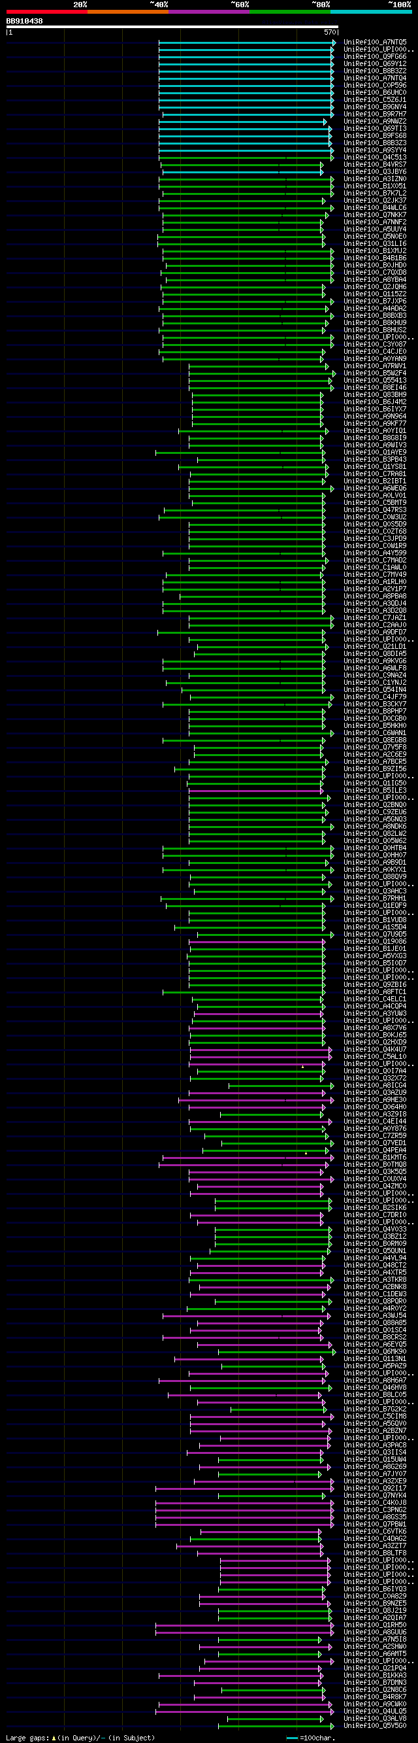Click the red 20% identity legend segment
This screenshot has width=418, height=1743.
[46, 12]
